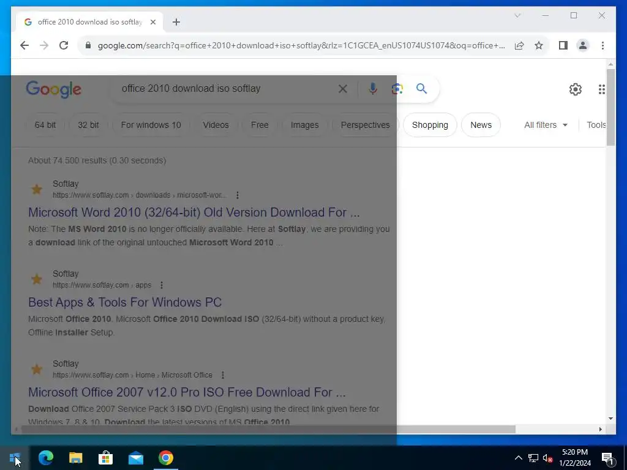Share this page using the share icon
The width and height of the screenshot is (627, 470).
pyautogui.click(x=519, y=45)
